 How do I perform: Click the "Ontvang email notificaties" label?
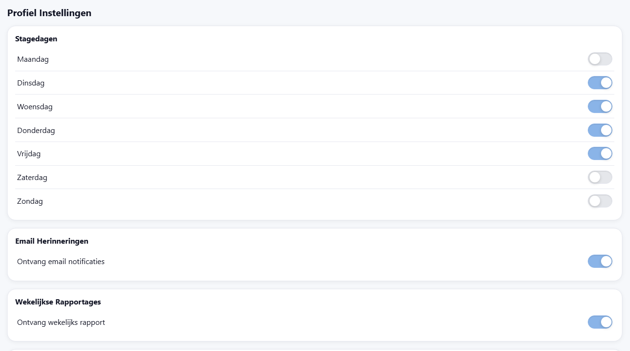61,262
